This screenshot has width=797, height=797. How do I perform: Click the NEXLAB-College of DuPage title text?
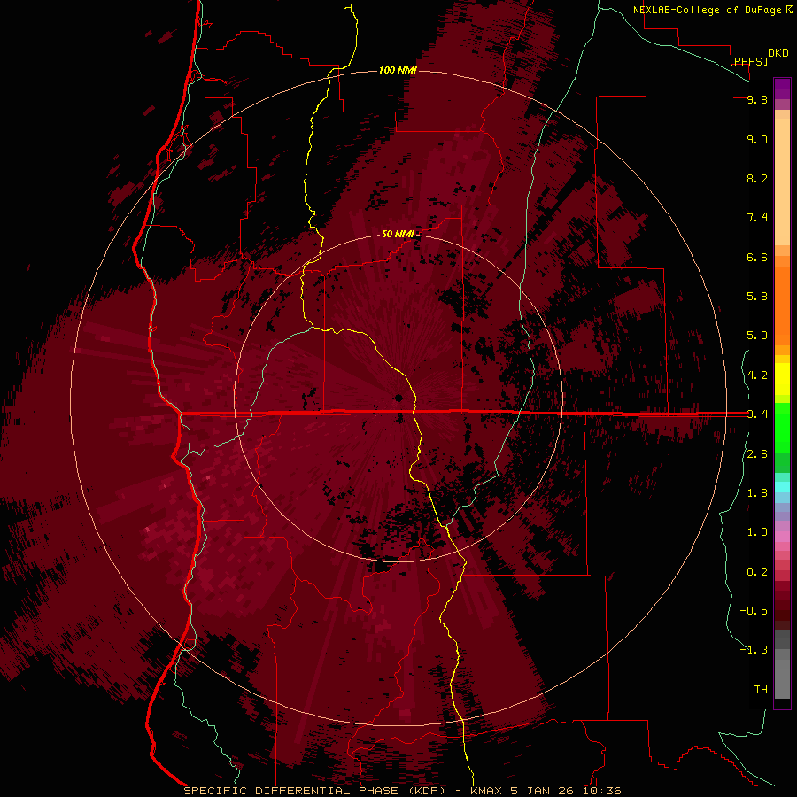707,10
